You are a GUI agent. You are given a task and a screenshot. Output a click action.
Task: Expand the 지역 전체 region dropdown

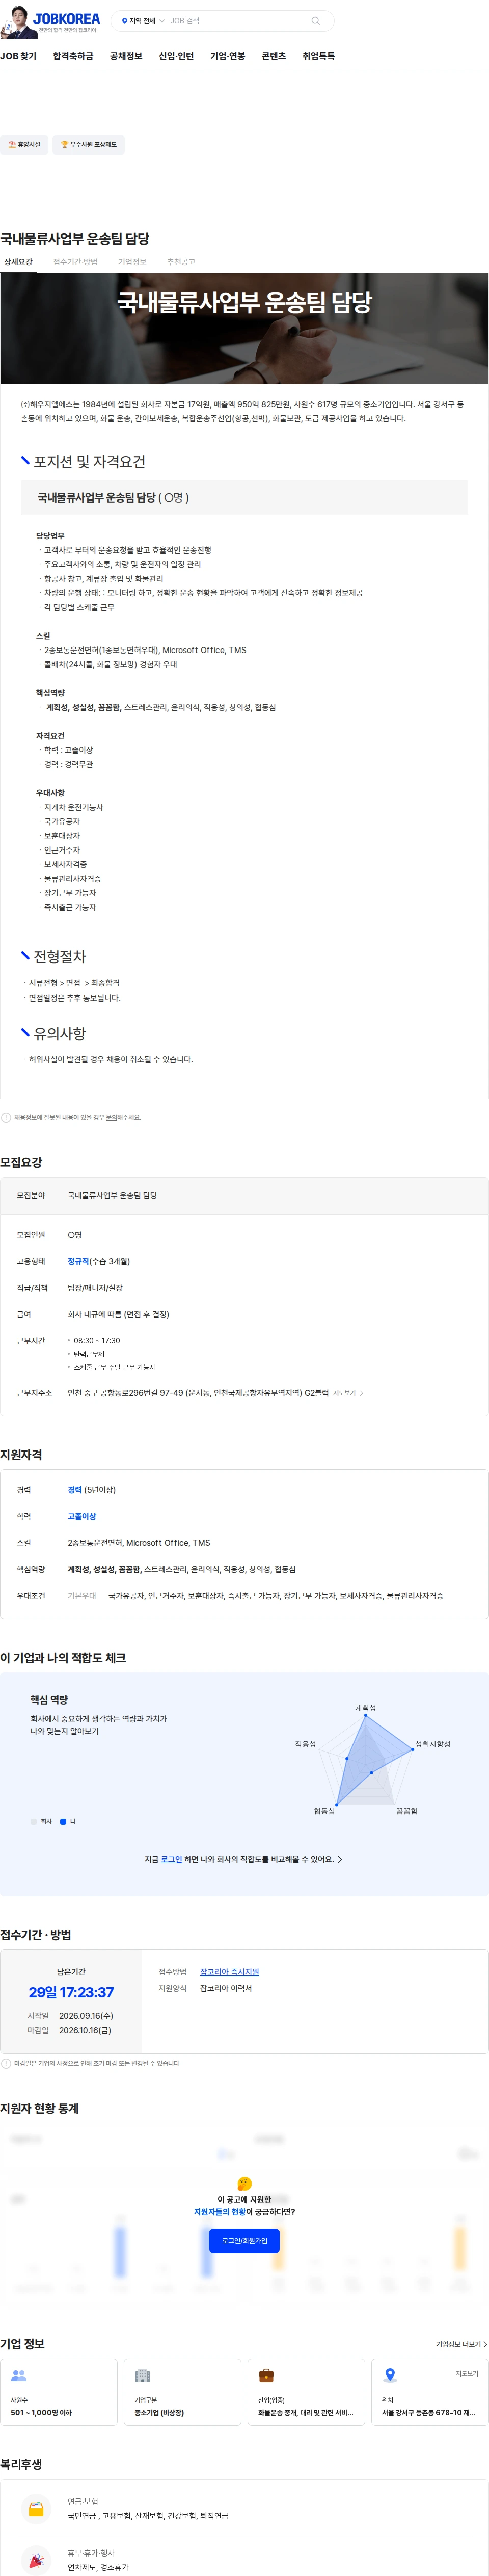[x=143, y=21]
